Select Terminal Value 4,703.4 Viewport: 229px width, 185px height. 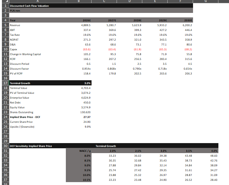coord(86,88)
